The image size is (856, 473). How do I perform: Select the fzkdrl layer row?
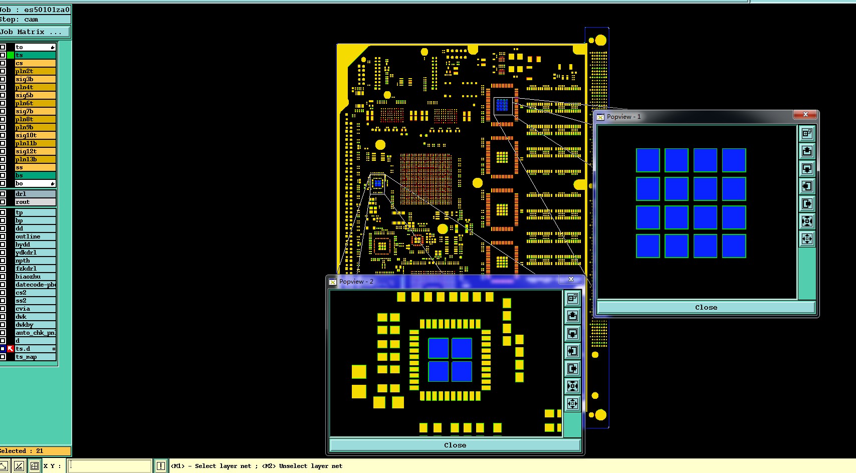[x=35, y=269]
